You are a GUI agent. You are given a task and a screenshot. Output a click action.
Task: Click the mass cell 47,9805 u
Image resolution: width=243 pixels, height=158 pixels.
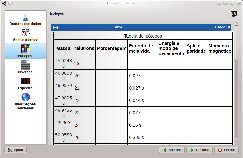(x=63, y=100)
